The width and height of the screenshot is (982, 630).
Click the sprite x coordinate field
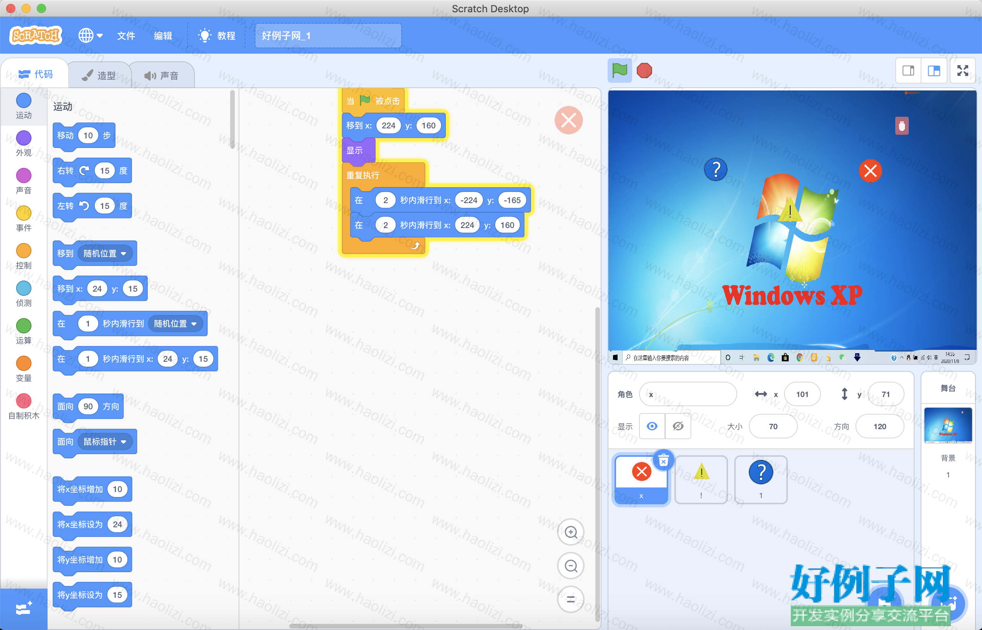point(802,394)
